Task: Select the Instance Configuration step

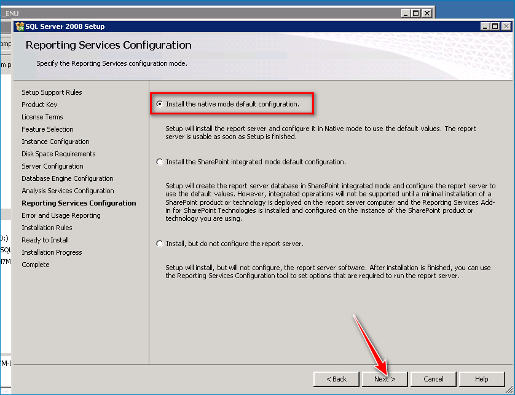Action: click(x=55, y=142)
